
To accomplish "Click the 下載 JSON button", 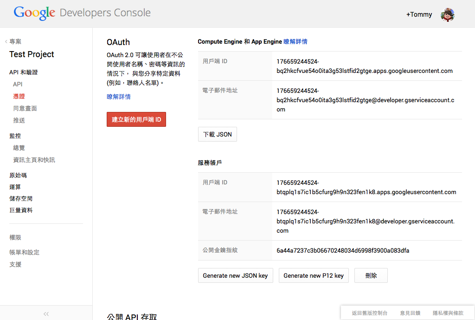I will (218, 134).
